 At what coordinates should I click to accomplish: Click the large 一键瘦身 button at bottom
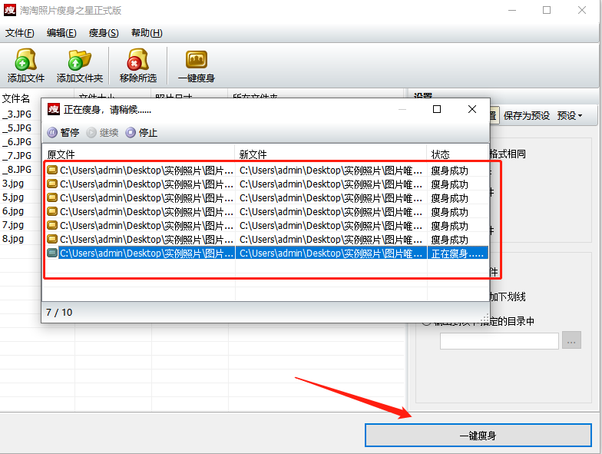pos(478,435)
